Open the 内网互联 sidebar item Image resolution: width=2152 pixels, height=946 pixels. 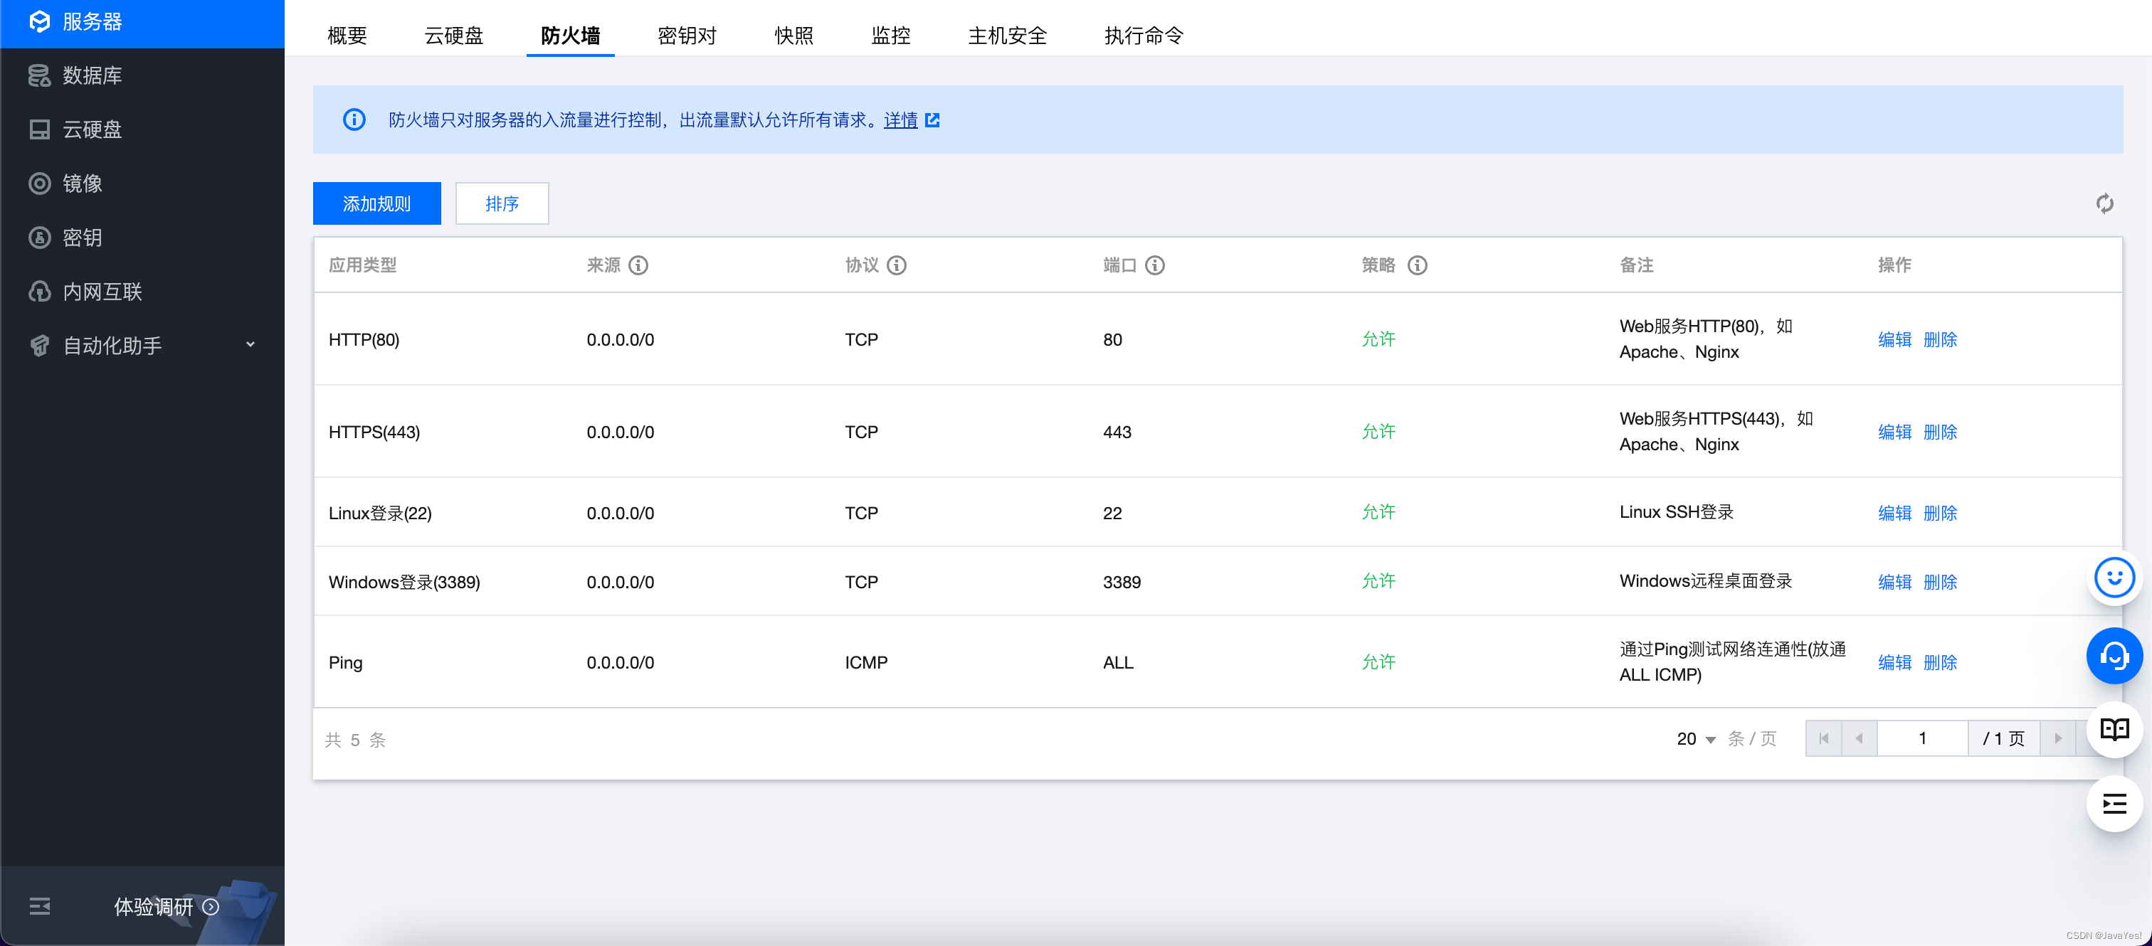[x=142, y=292]
